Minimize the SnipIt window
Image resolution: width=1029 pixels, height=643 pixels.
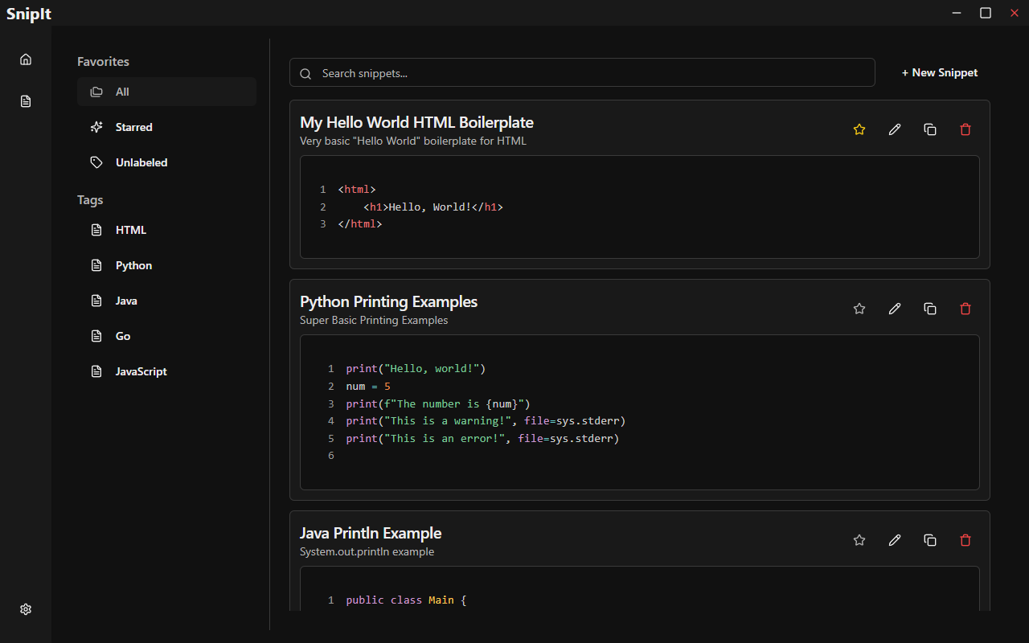tap(957, 13)
